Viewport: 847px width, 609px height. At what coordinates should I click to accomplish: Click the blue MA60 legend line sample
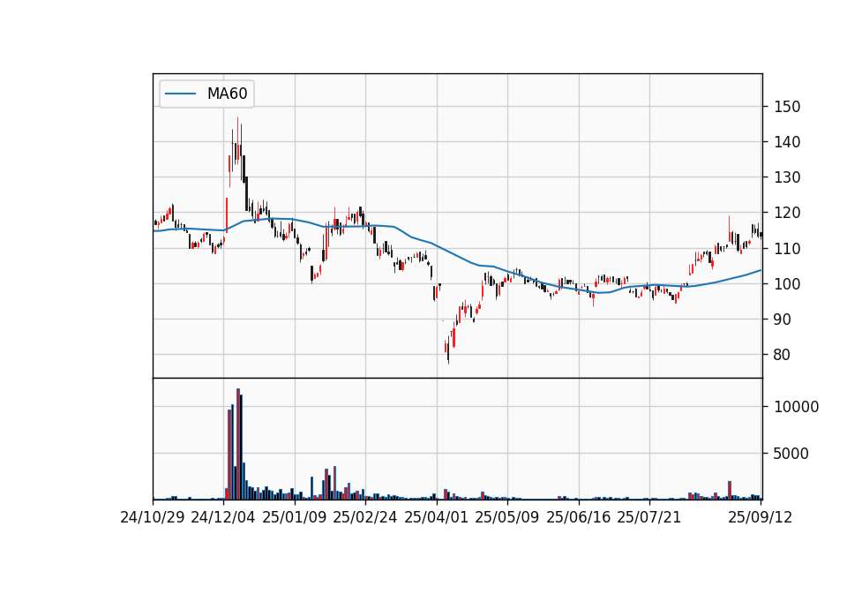point(180,94)
